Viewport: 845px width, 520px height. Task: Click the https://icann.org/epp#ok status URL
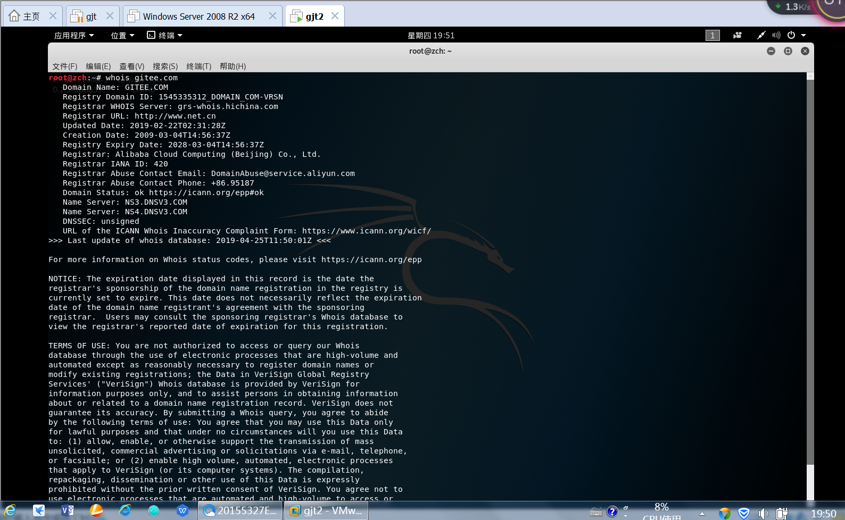(206, 192)
